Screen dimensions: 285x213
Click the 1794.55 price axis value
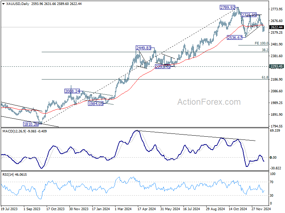click(x=277, y=126)
